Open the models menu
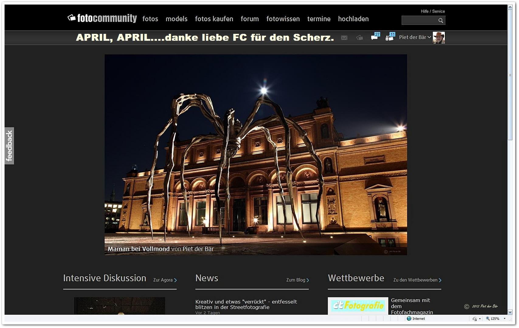The height and width of the screenshot is (328, 519). tap(177, 19)
